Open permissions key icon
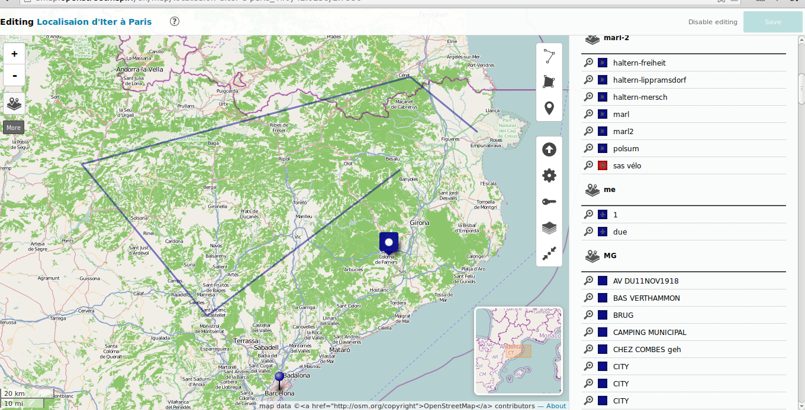Viewport: 805px width, 410px height. (549, 202)
